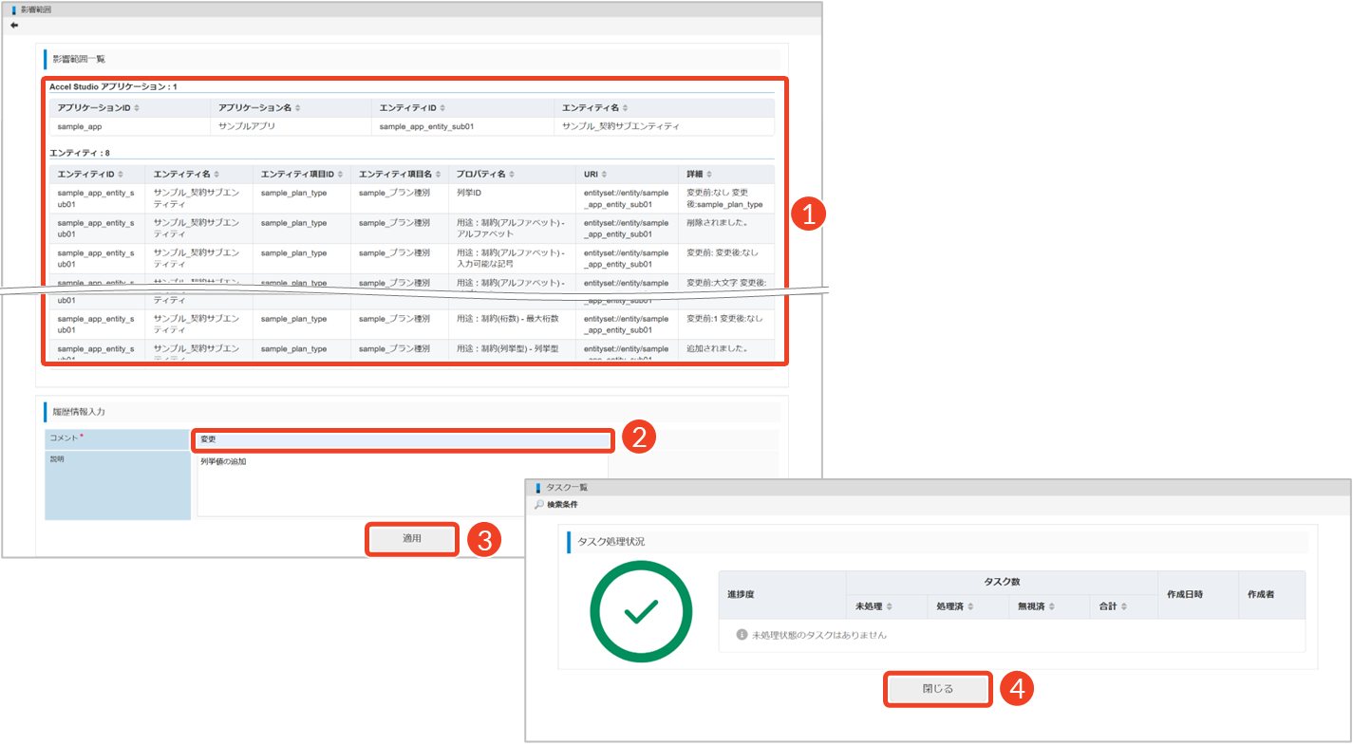The image size is (1353, 745).
Task: Sort by URI column
Action: [x=604, y=175]
